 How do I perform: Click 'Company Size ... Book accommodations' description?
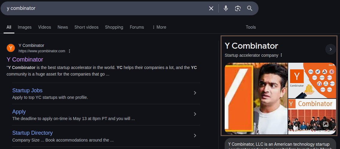coord(63,140)
